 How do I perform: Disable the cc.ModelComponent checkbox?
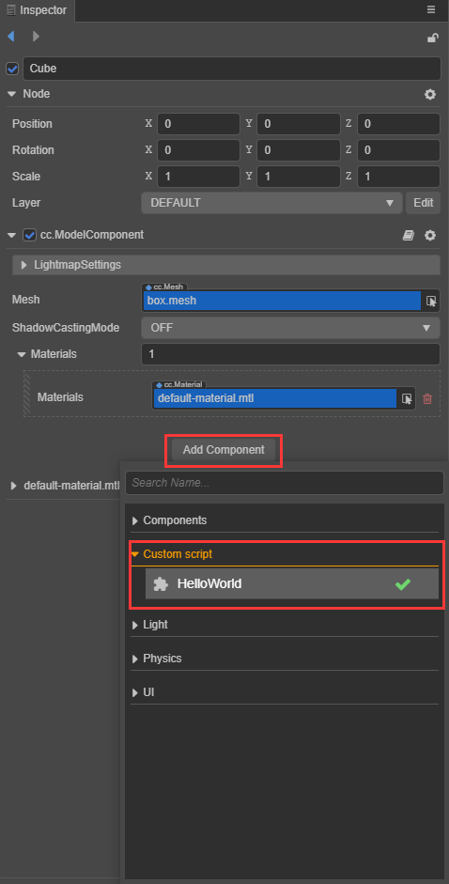[x=29, y=235]
